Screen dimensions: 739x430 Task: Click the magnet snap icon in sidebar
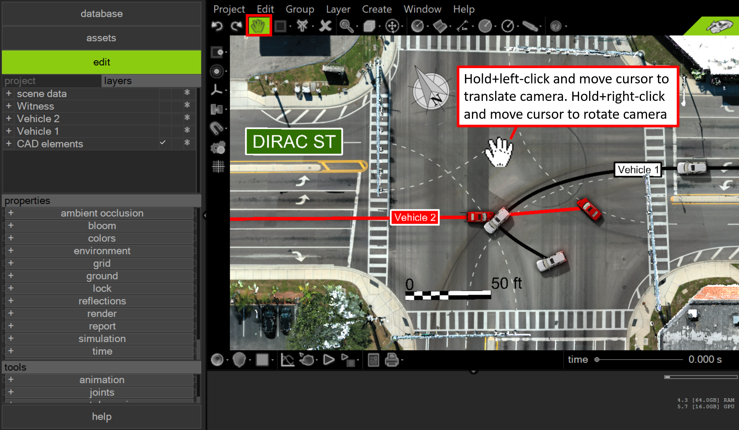217,128
